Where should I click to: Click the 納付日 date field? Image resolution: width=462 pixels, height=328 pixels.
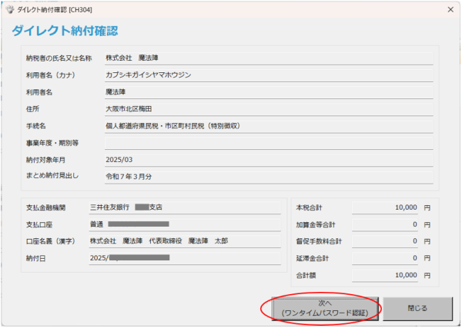[185, 258]
